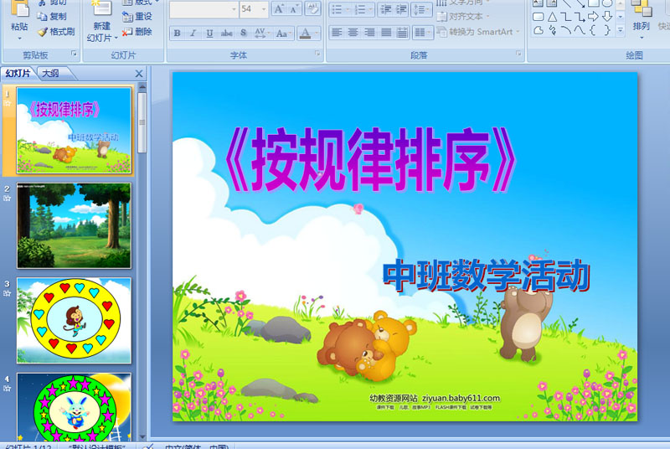Viewport: 670px width, 449px height.
Task: Toggle Bold formatting
Action: click(x=178, y=34)
